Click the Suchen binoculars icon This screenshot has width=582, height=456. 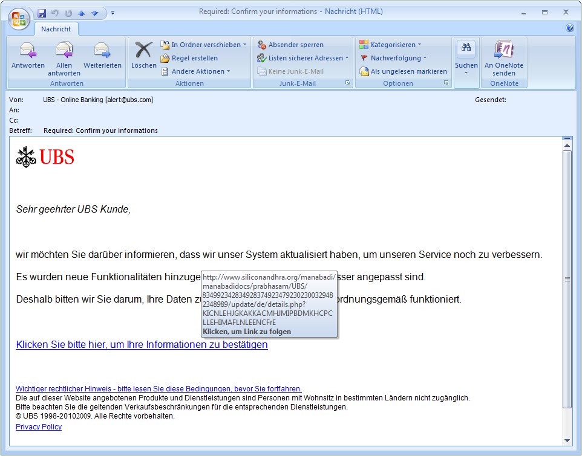click(466, 48)
